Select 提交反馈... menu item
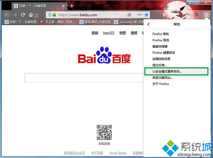This screenshot has width=213, height=158. tap(177, 65)
